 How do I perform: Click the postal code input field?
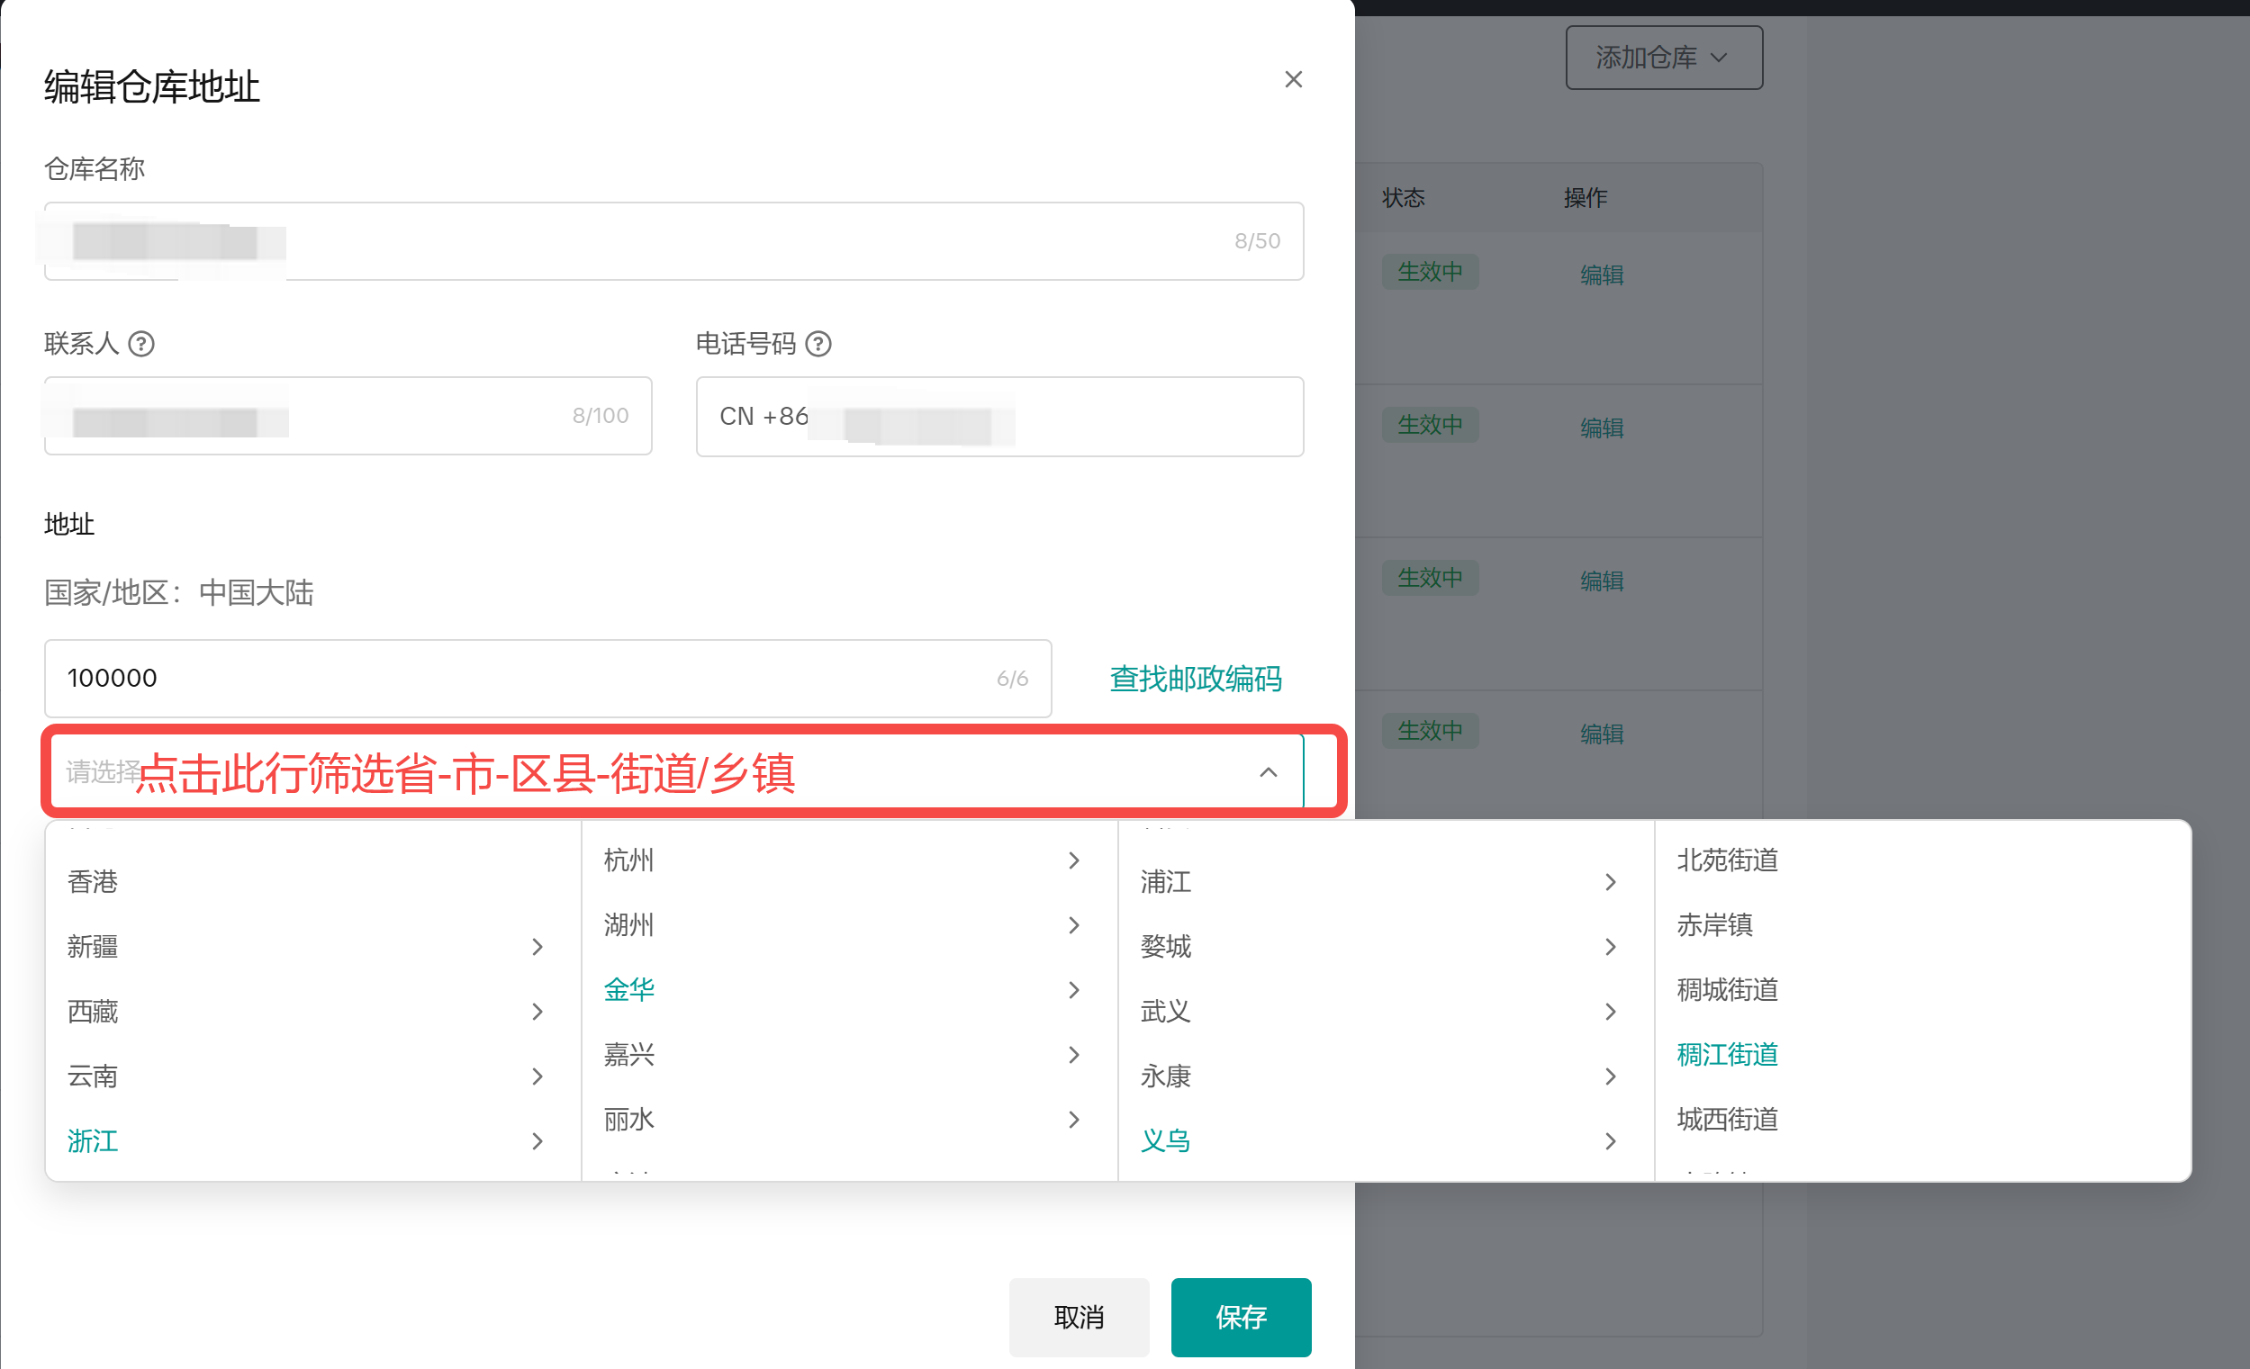click(529, 678)
